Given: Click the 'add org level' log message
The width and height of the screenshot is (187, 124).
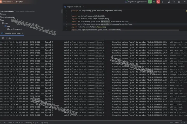Looking at the screenshot, I should point(176,110).
